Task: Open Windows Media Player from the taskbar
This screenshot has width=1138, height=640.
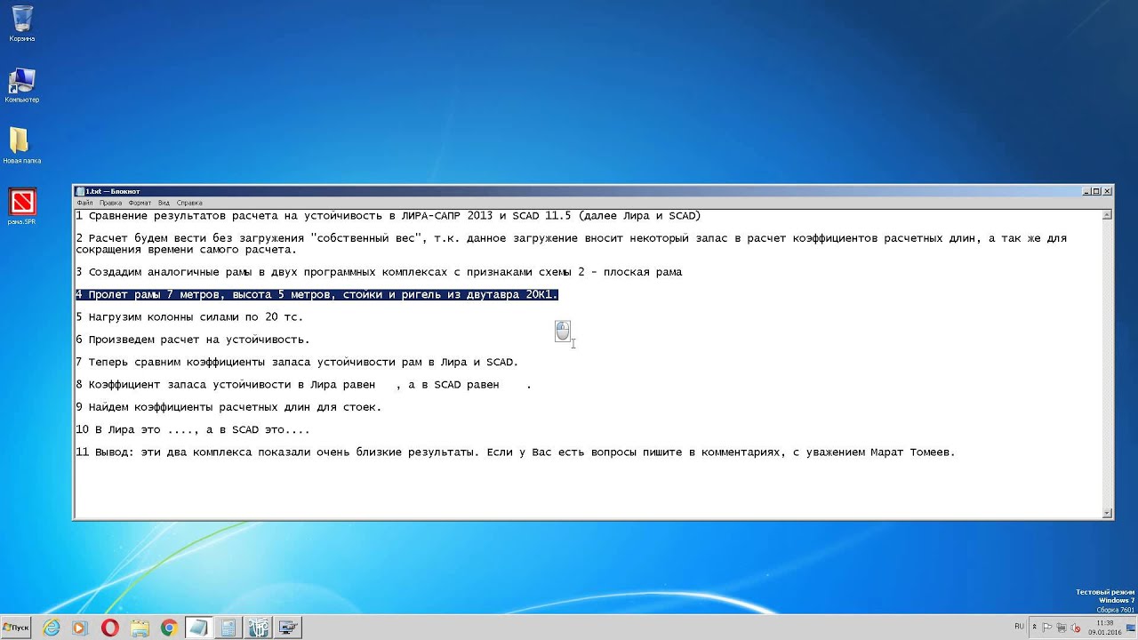Action: coord(78,628)
